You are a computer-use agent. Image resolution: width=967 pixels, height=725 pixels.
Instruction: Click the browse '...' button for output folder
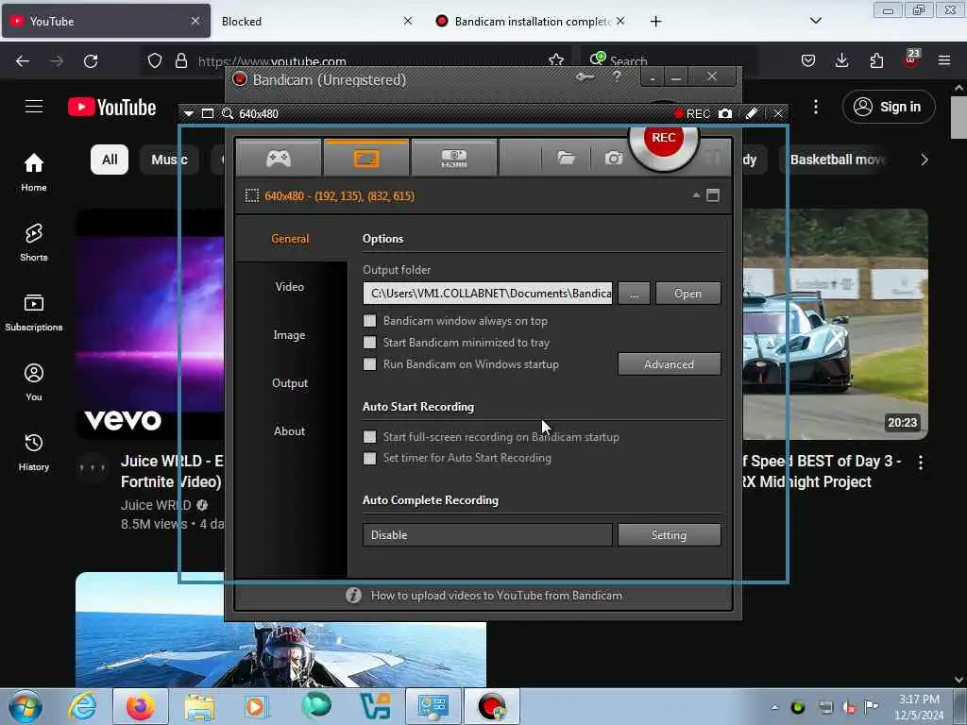pos(634,294)
